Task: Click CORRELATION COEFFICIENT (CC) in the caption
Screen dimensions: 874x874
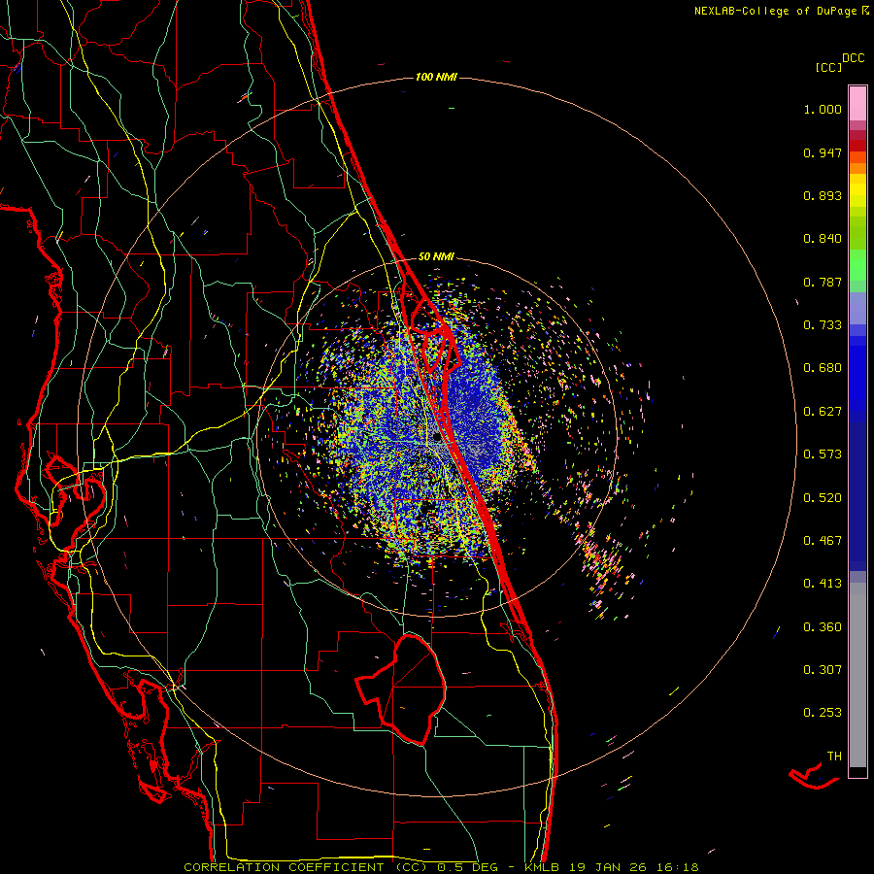Action: click(x=306, y=867)
